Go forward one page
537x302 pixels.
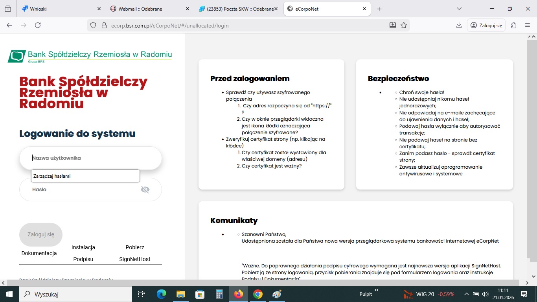point(24,25)
